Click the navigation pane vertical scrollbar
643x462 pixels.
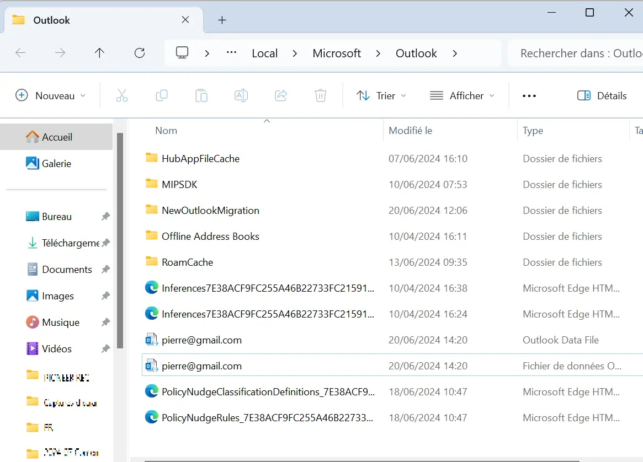click(x=120, y=240)
